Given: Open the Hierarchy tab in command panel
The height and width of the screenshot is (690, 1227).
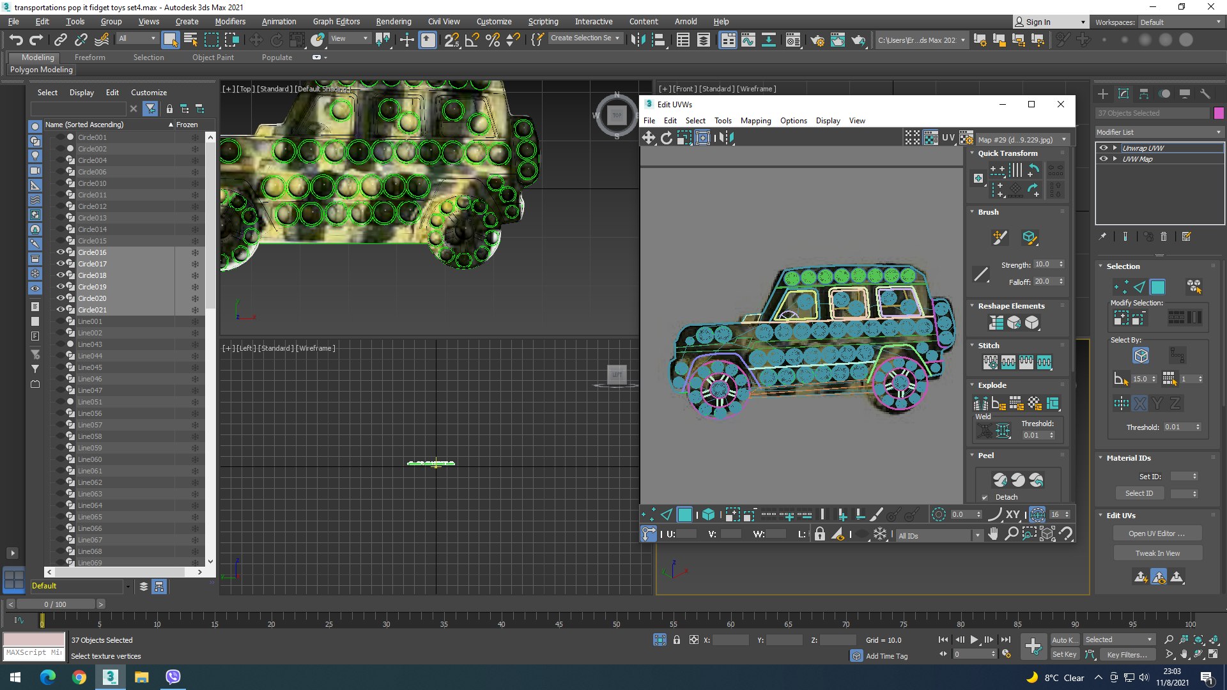Looking at the screenshot, I should [x=1144, y=94].
